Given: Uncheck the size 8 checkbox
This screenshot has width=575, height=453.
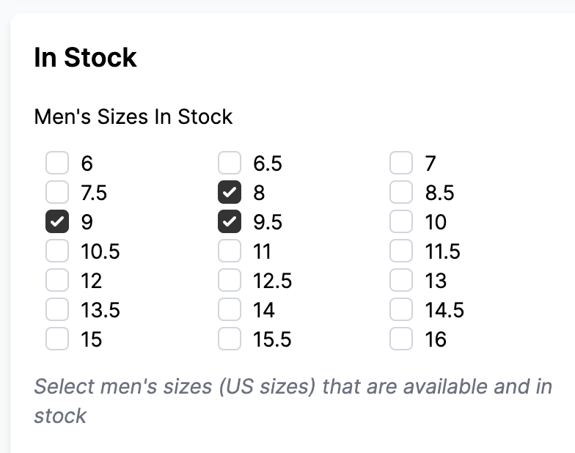Looking at the screenshot, I should [230, 192].
